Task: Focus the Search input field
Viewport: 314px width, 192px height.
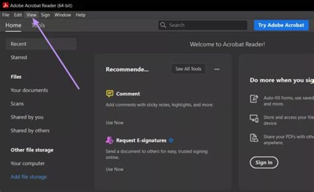Action: tap(203, 25)
